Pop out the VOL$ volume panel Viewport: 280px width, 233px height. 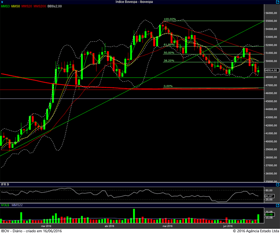pos(278,205)
